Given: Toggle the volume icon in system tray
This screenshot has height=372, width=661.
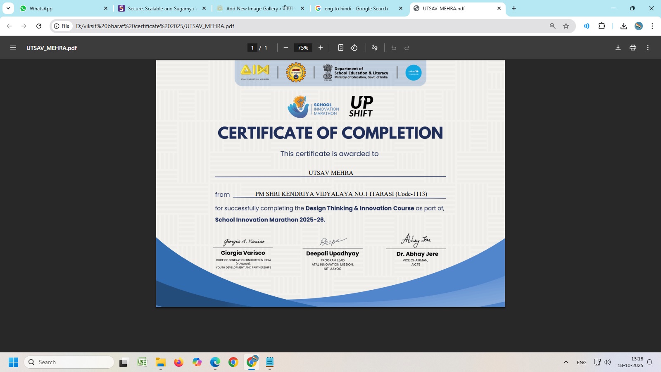Looking at the screenshot, I should click(607, 362).
